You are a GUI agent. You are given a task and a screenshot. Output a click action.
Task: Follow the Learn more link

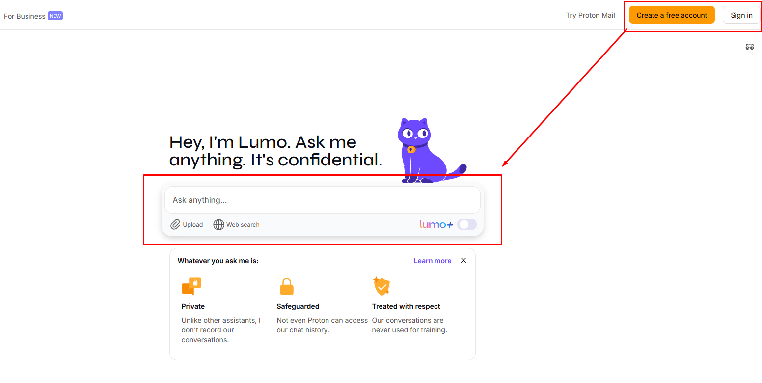pos(432,261)
